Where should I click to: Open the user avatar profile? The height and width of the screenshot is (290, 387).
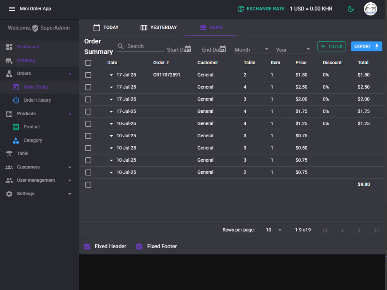pyautogui.click(x=370, y=9)
